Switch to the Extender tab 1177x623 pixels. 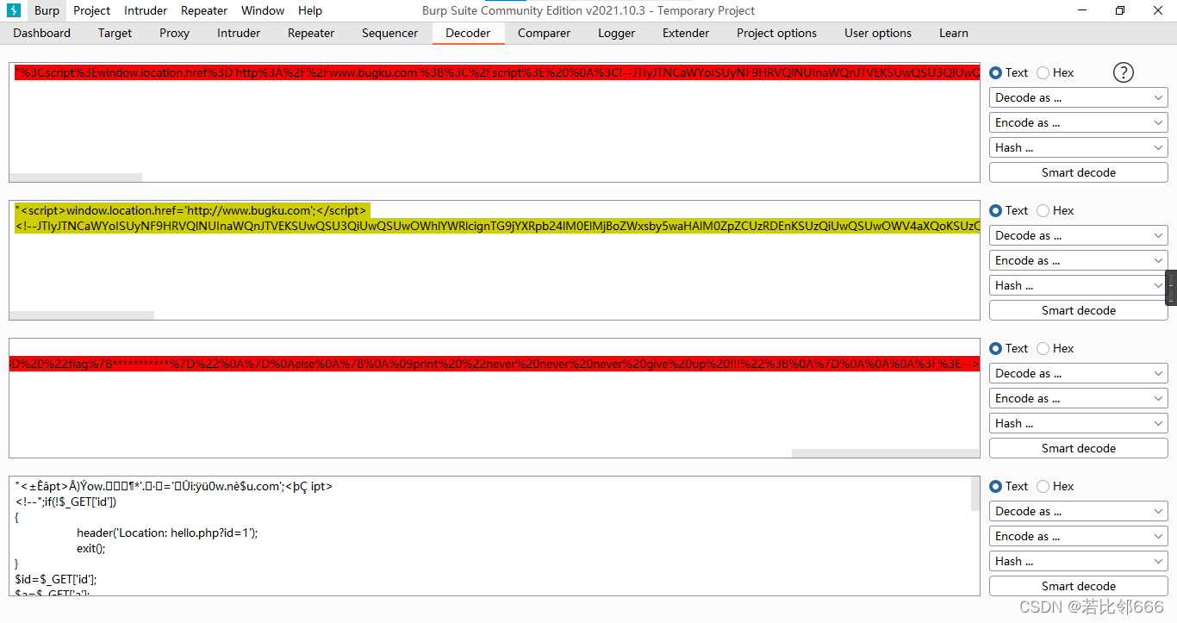(686, 33)
